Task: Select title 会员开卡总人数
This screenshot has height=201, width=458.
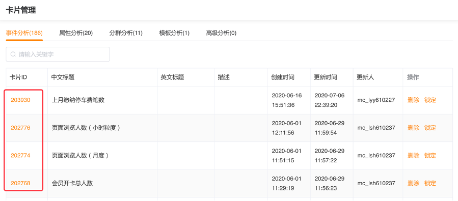Action: (x=72, y=183)
